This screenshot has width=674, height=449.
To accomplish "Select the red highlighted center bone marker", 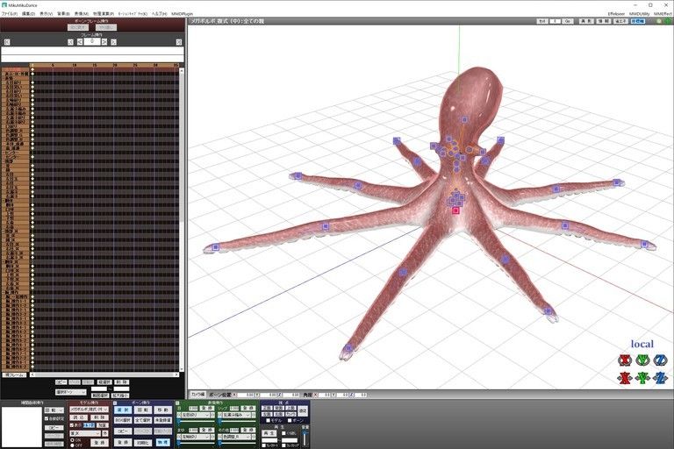I will coord(455,210).
